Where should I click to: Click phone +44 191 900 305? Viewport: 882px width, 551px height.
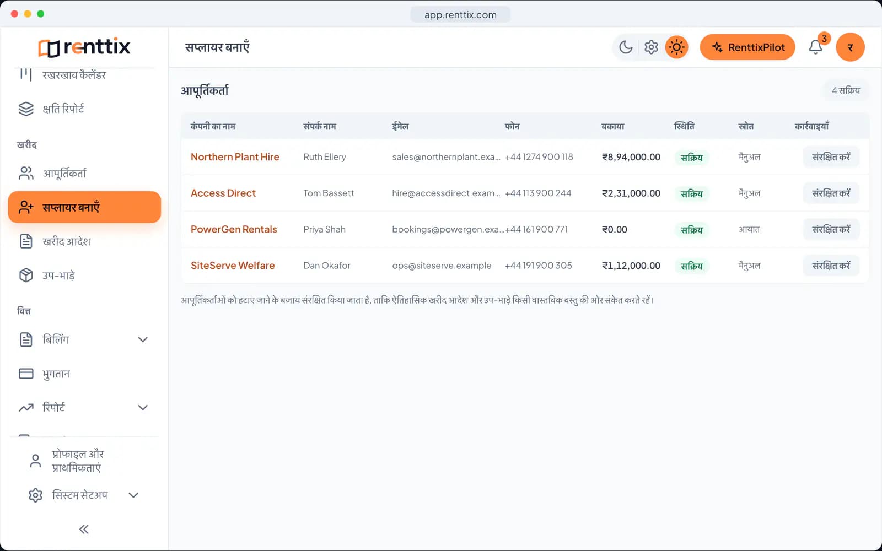pos(539,266)
